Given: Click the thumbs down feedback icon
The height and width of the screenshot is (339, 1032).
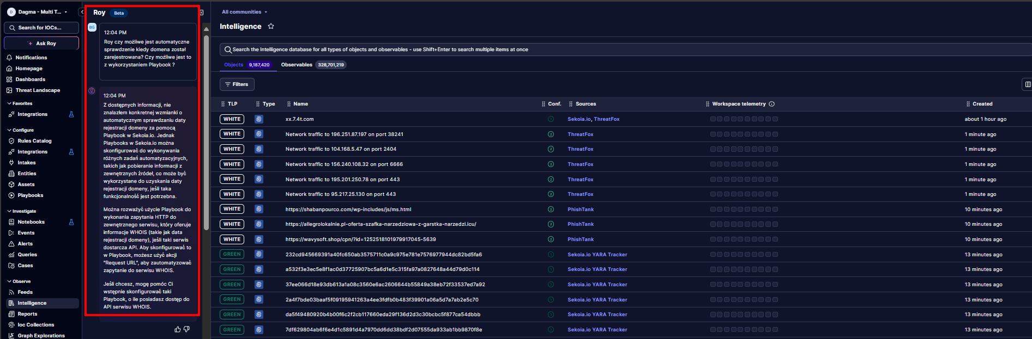Looking at the screenshot, I should pos(186,329).
